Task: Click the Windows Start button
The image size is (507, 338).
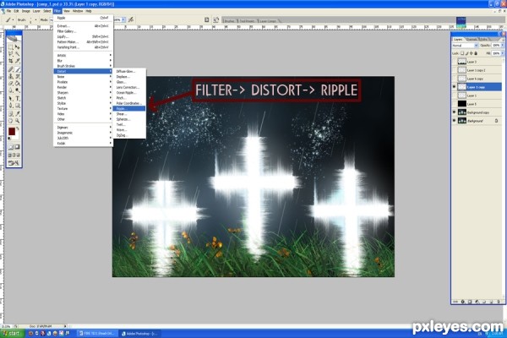Action: click(x=12, y=334)
